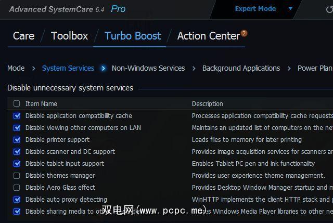Go to Non-Windows Services step
This screenshot has height=223, width=333.
coord(148,68)
